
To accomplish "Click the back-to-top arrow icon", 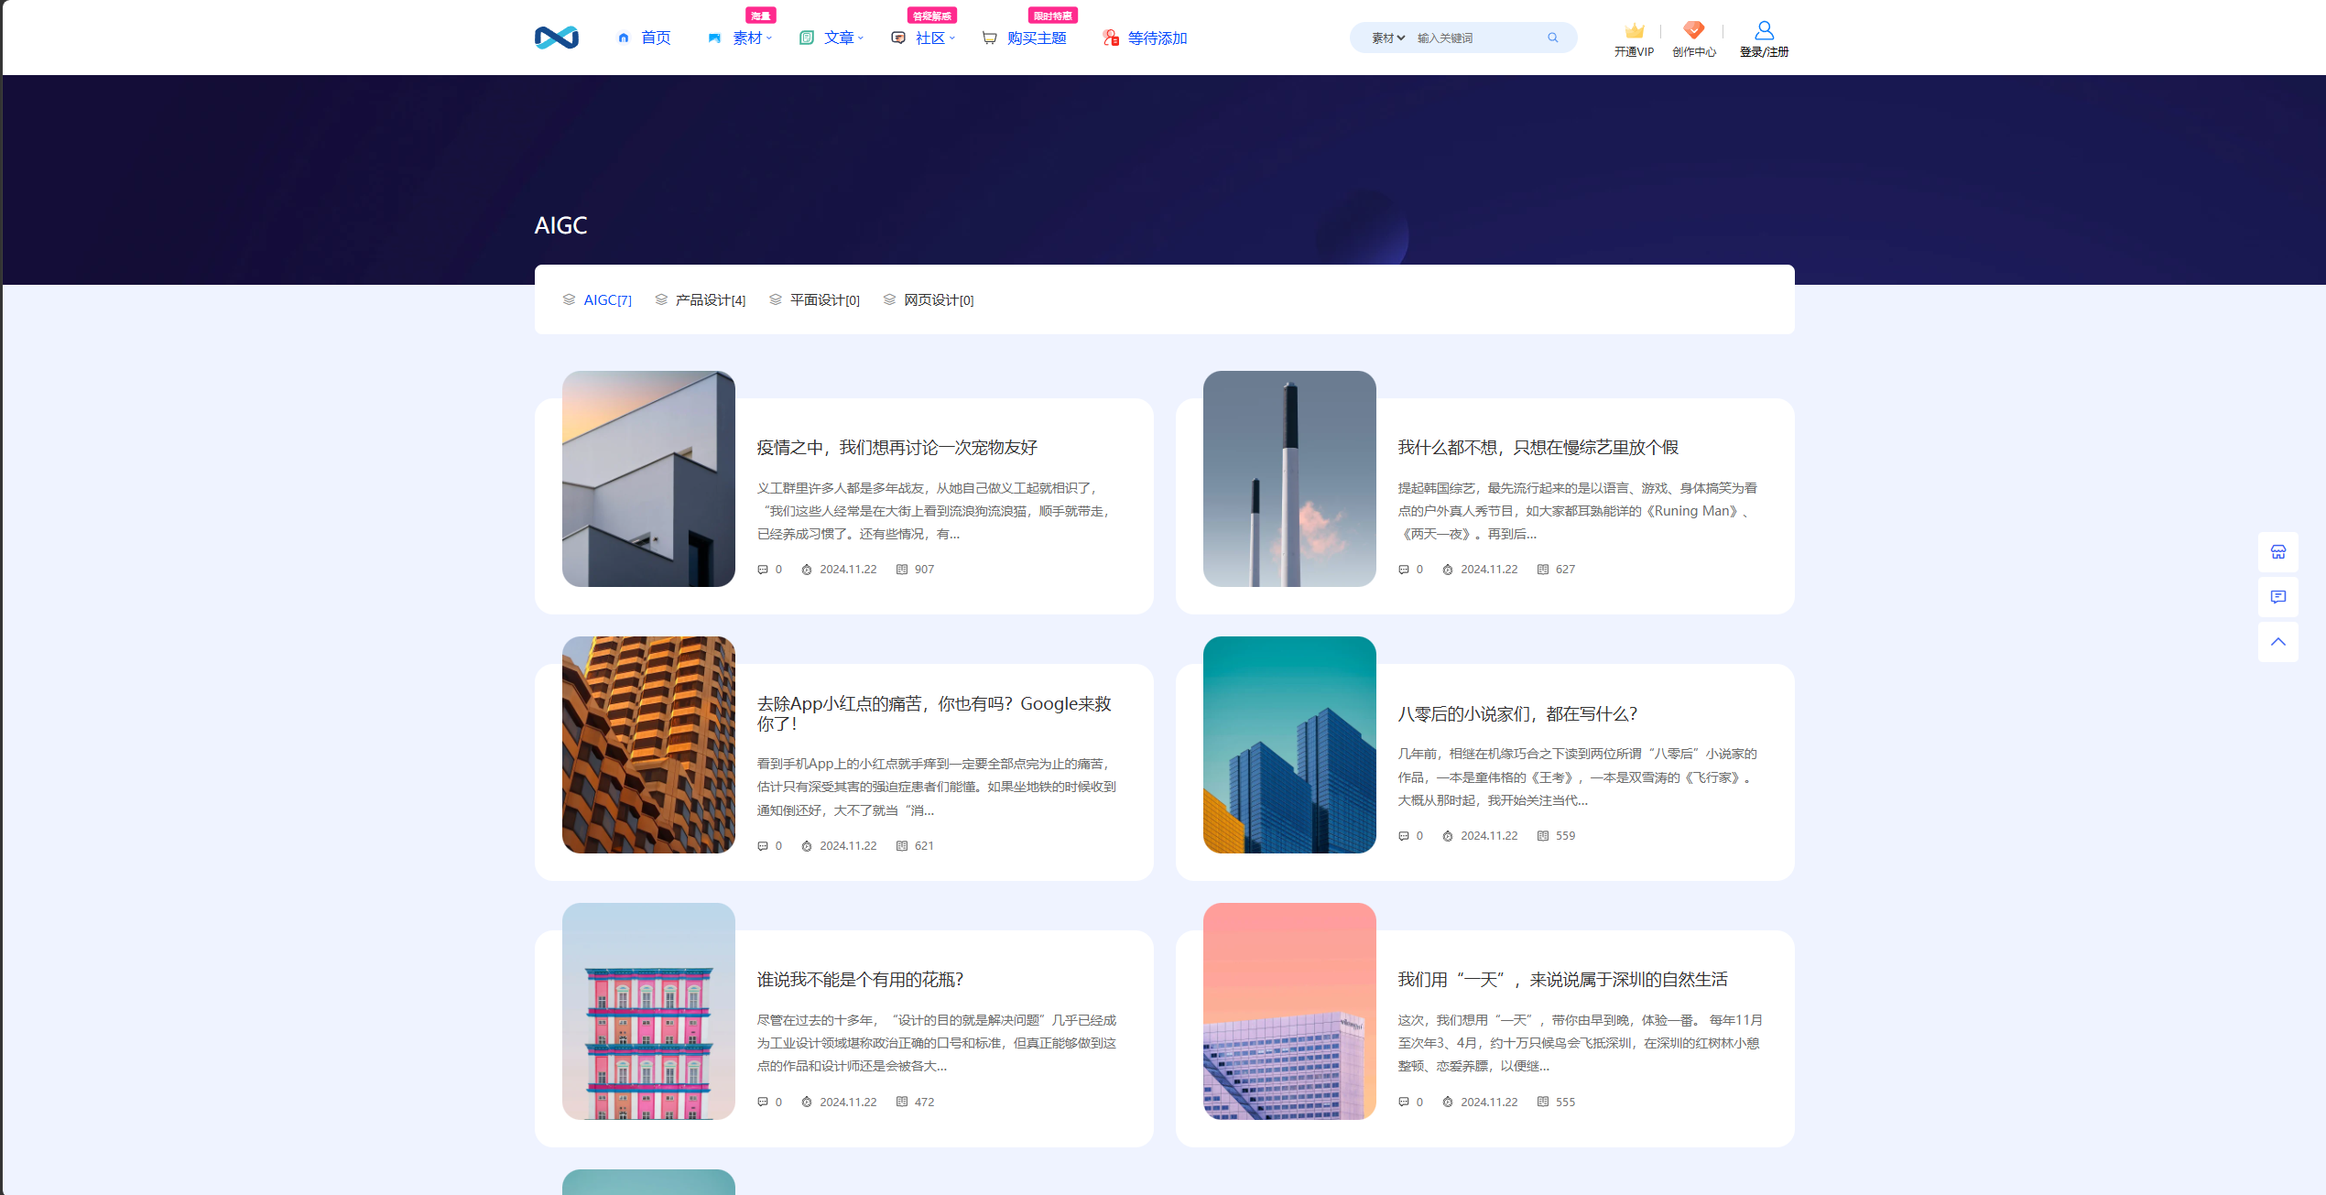I will (2278, 642).
